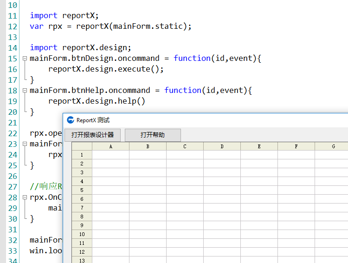Screen dimensions: 348x263
Task: Select column G header in the grid
Action: point(332,146)
